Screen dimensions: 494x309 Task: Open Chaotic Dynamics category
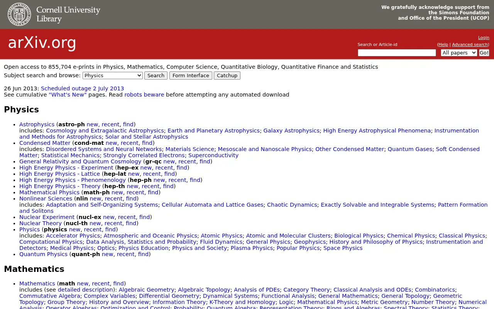tap(292, 205)
